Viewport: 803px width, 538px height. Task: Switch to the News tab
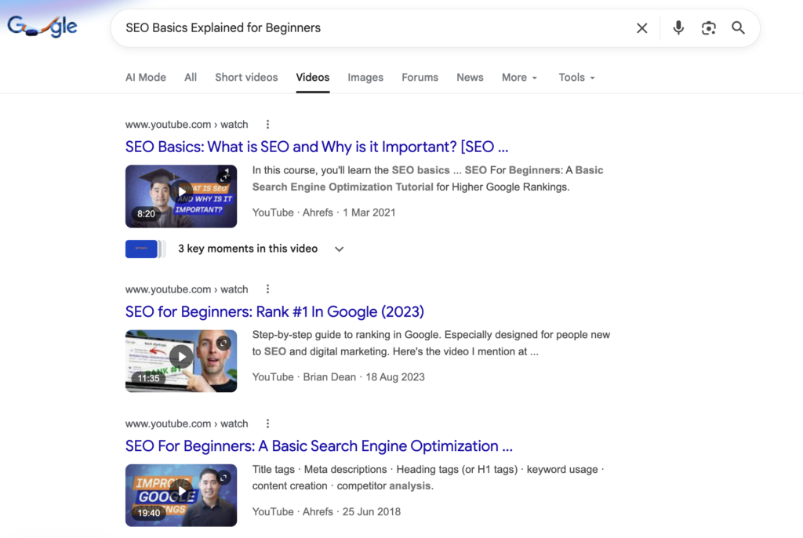470,77
